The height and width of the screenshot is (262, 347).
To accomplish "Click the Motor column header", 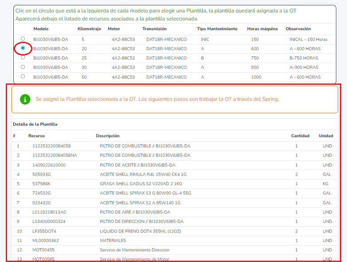I will (114, 29).
